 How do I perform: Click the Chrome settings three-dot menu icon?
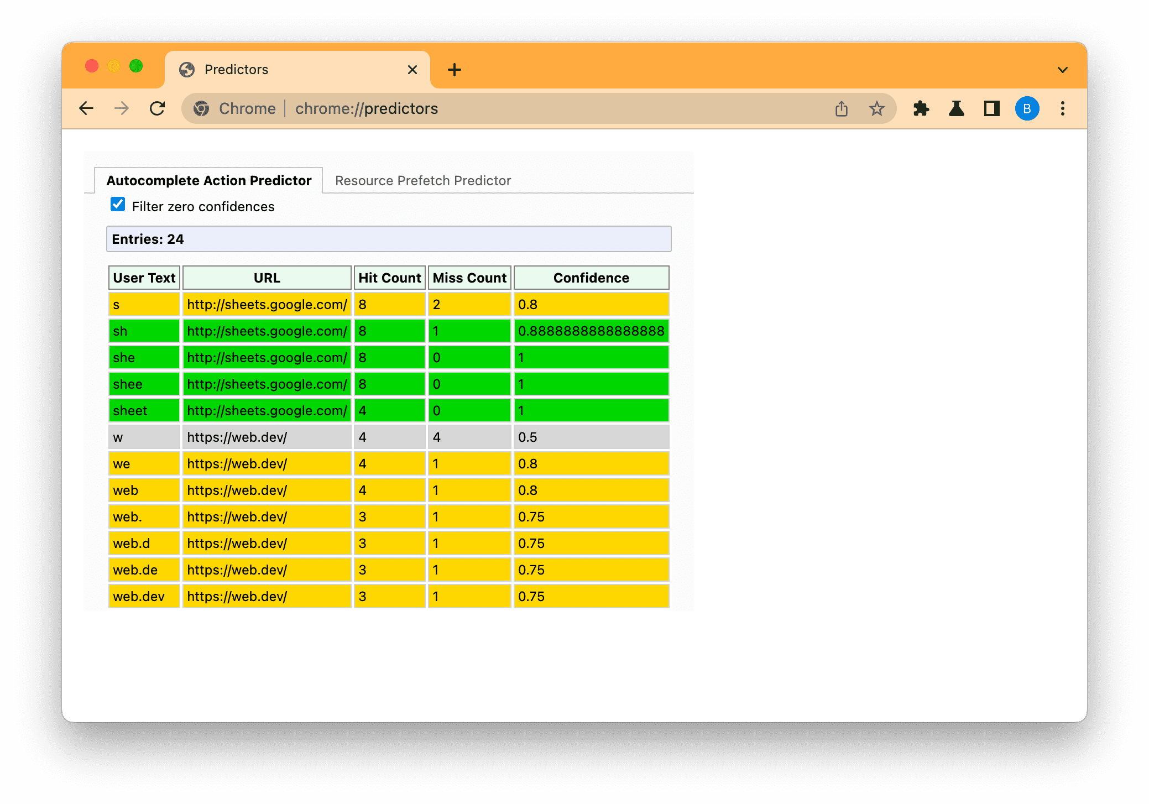click(1063, 109)
